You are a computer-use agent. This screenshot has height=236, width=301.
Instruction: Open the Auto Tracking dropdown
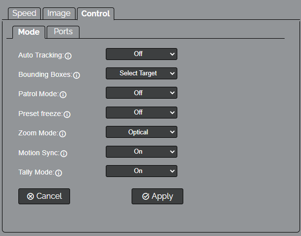pos(142,54)
